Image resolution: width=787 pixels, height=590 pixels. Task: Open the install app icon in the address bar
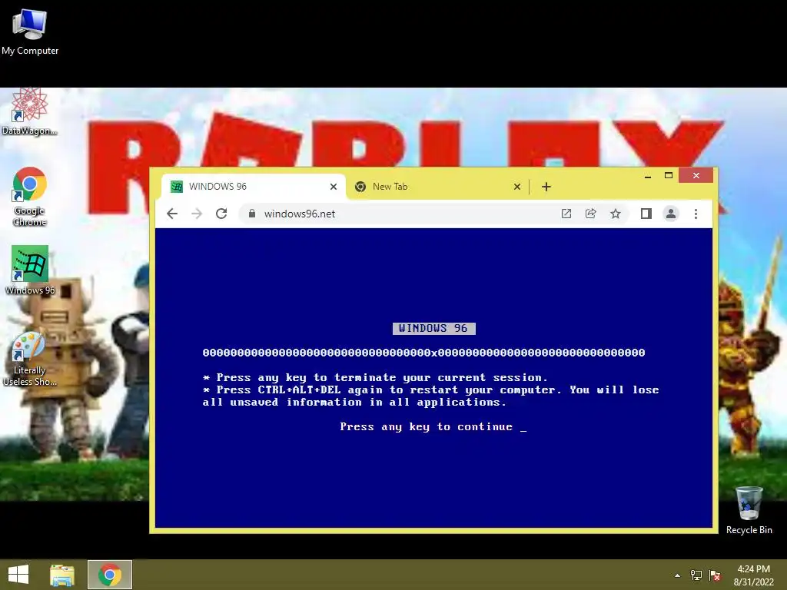566,214
